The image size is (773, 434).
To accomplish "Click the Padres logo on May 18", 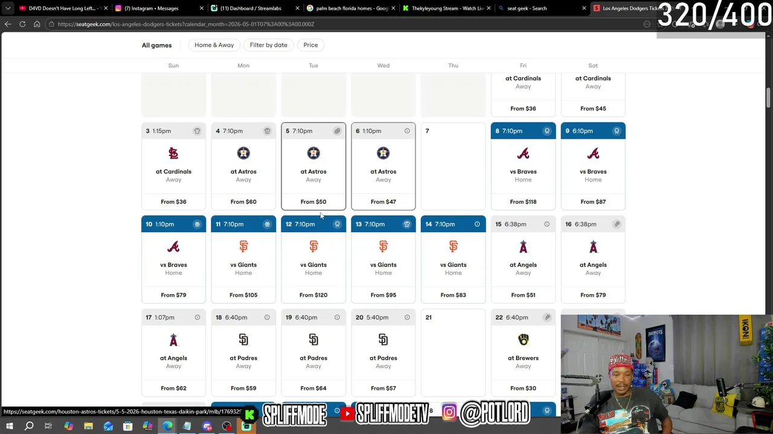I will (243, 340).
